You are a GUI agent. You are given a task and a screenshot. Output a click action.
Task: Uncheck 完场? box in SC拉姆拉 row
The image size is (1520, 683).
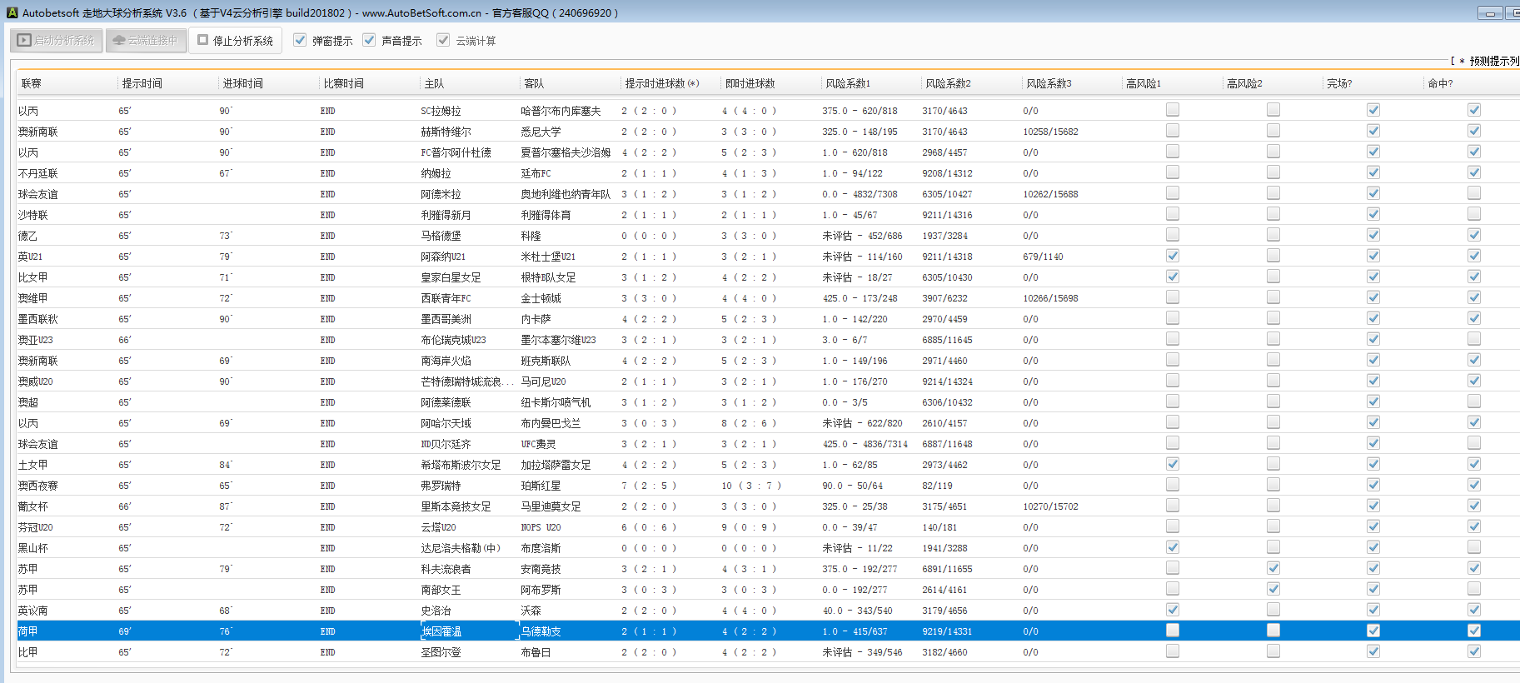point(1373,110)
